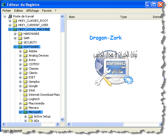Expand the Avira key
The height and width of the screenshot is (136, 167).
click(x=20, y=60)
